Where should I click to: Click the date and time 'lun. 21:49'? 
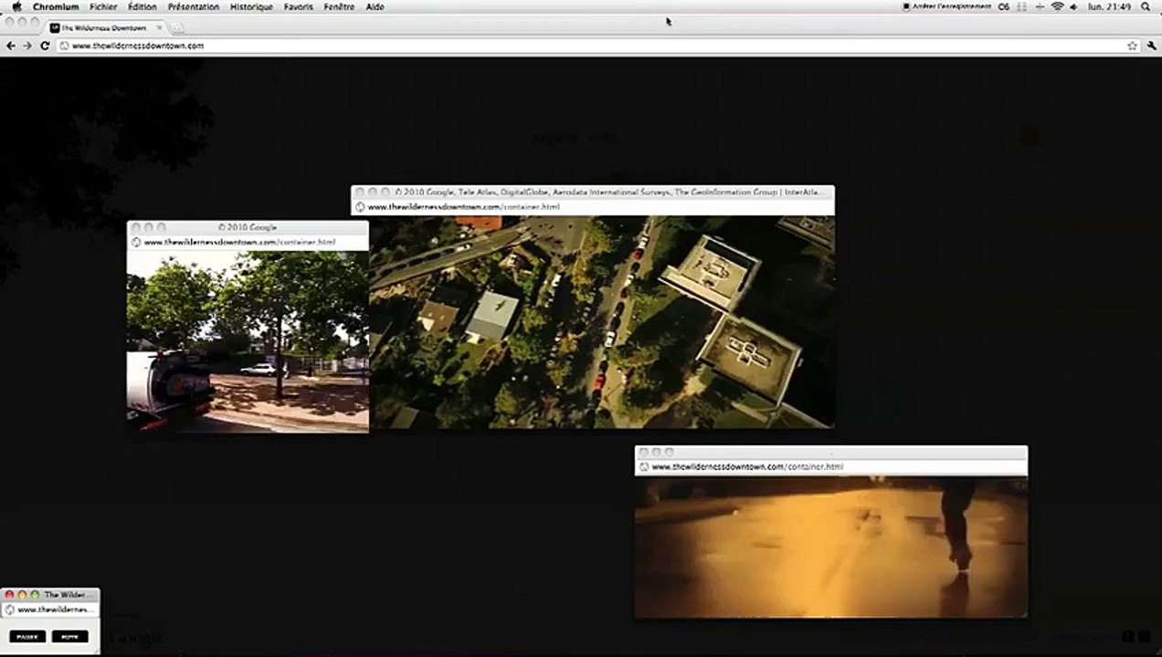pos(1109,6)
